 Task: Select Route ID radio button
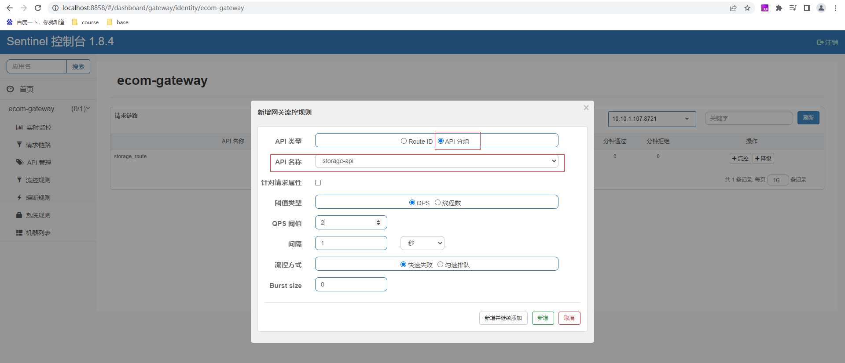point(404,141)
